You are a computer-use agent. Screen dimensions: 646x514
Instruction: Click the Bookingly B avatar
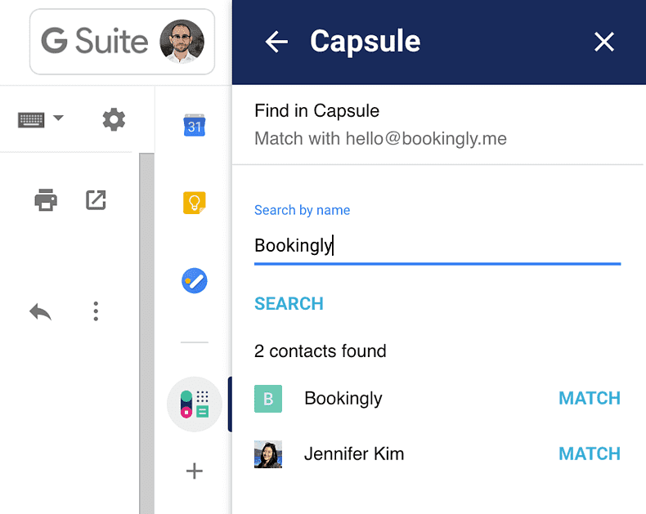(x=268, y=399)
